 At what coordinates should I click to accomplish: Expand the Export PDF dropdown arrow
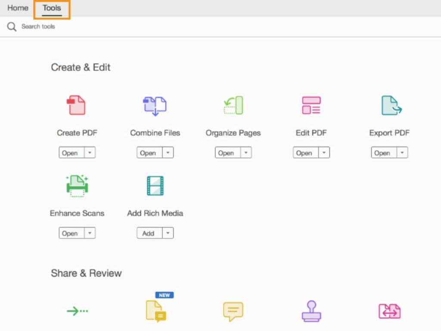(x=402, y=153)
